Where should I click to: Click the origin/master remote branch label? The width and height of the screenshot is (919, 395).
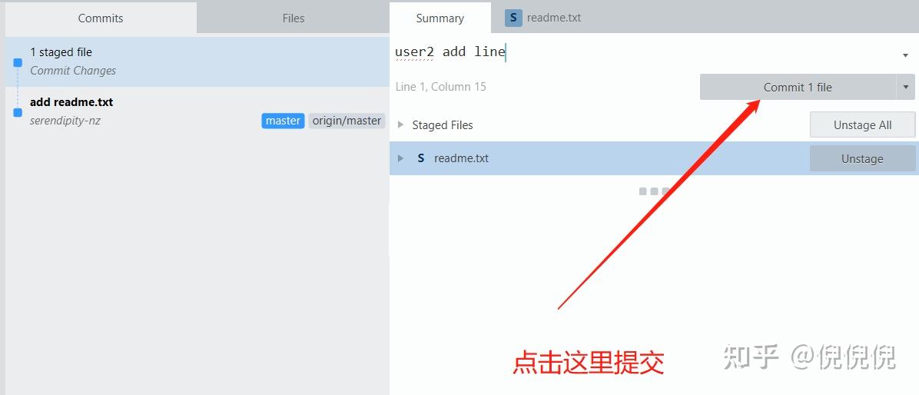point(347,121)
